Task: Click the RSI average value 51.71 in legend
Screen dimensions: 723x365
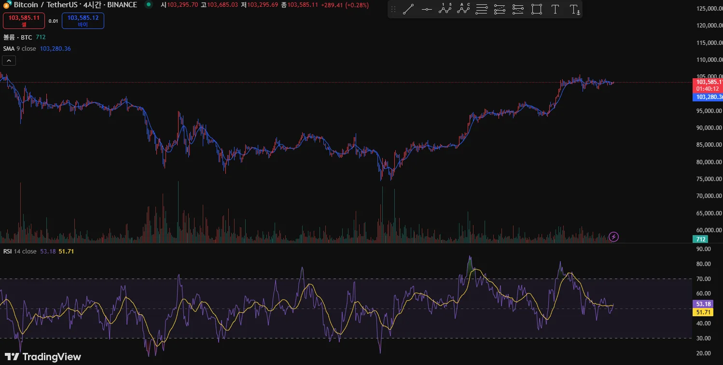Action: [66, 252]
